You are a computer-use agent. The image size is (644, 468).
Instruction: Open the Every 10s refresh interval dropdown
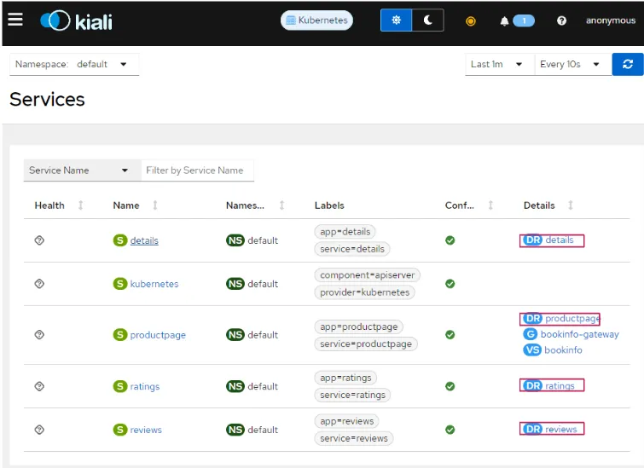[573, 65]
